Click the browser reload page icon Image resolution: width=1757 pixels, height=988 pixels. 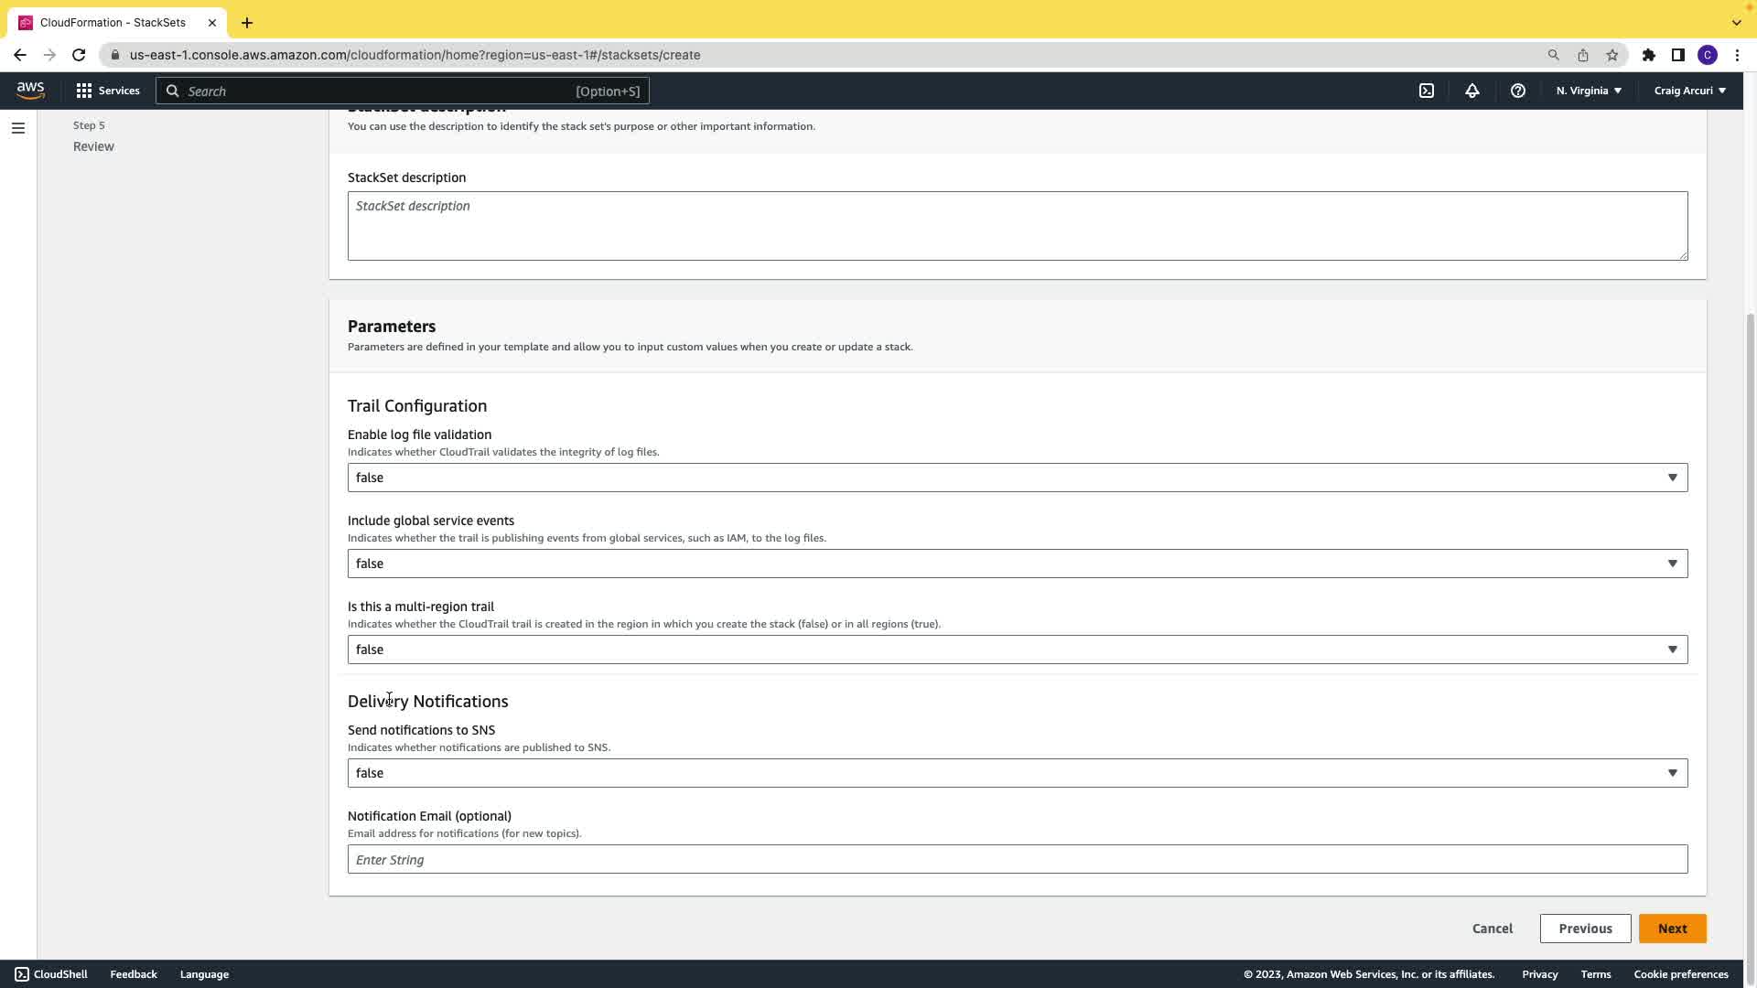(79, 55)
